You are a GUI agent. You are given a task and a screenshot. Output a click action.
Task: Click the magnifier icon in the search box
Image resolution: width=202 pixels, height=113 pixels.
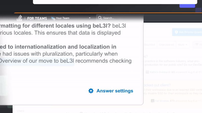pos(100,18)
